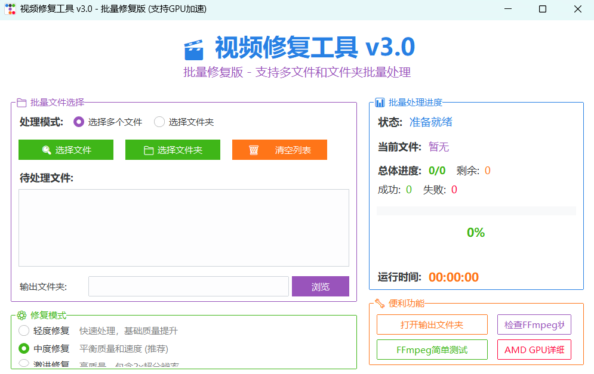Open the output folder via 打开输出文件夹

[x=432, y=324]
